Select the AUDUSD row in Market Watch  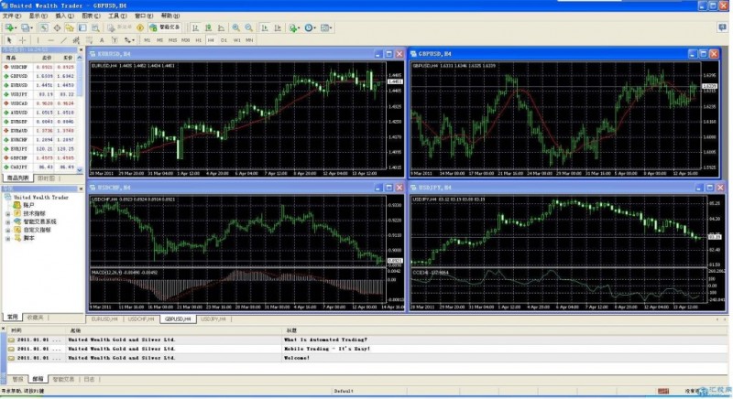[x=39, y=113]
